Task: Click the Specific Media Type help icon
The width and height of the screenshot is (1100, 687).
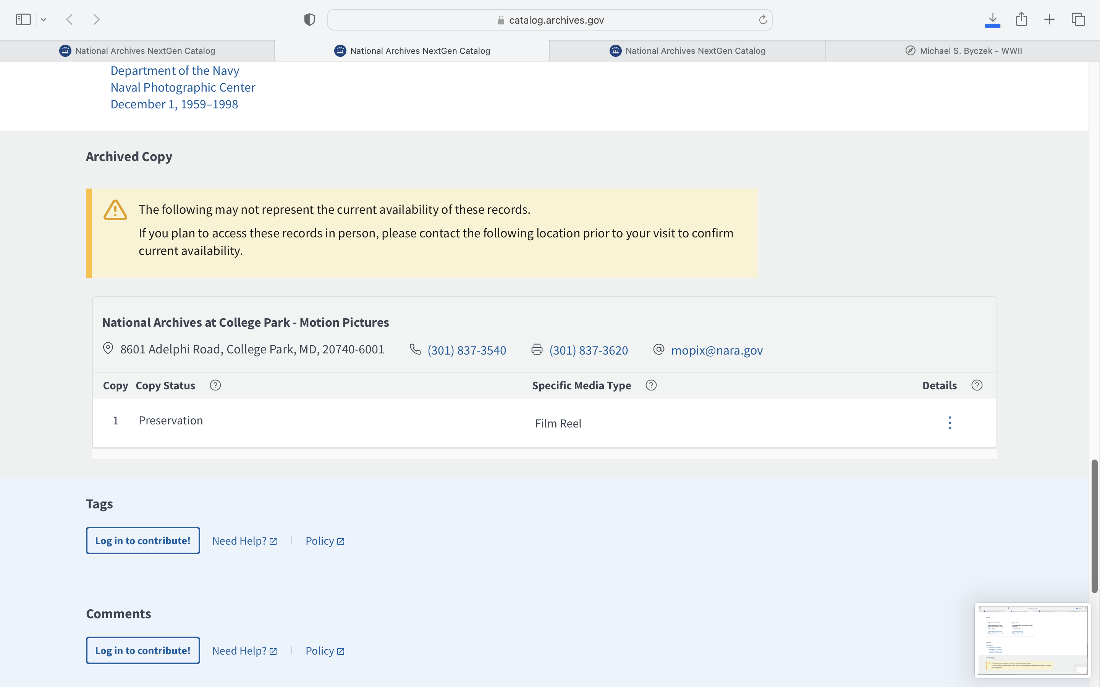Action: 651,385
